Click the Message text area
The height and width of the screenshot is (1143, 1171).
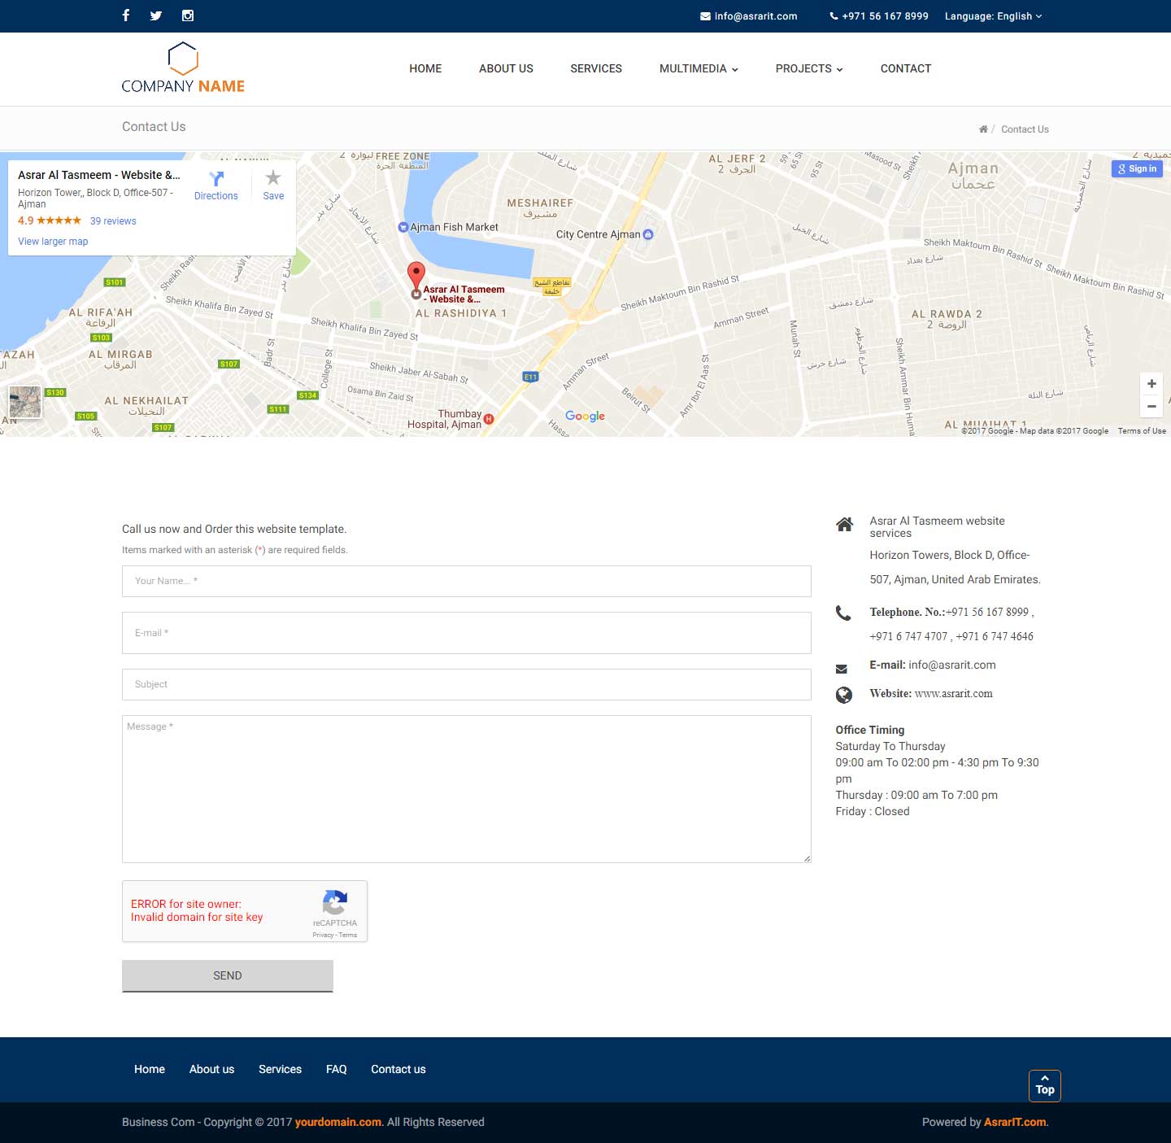click(x=467, y=789)
